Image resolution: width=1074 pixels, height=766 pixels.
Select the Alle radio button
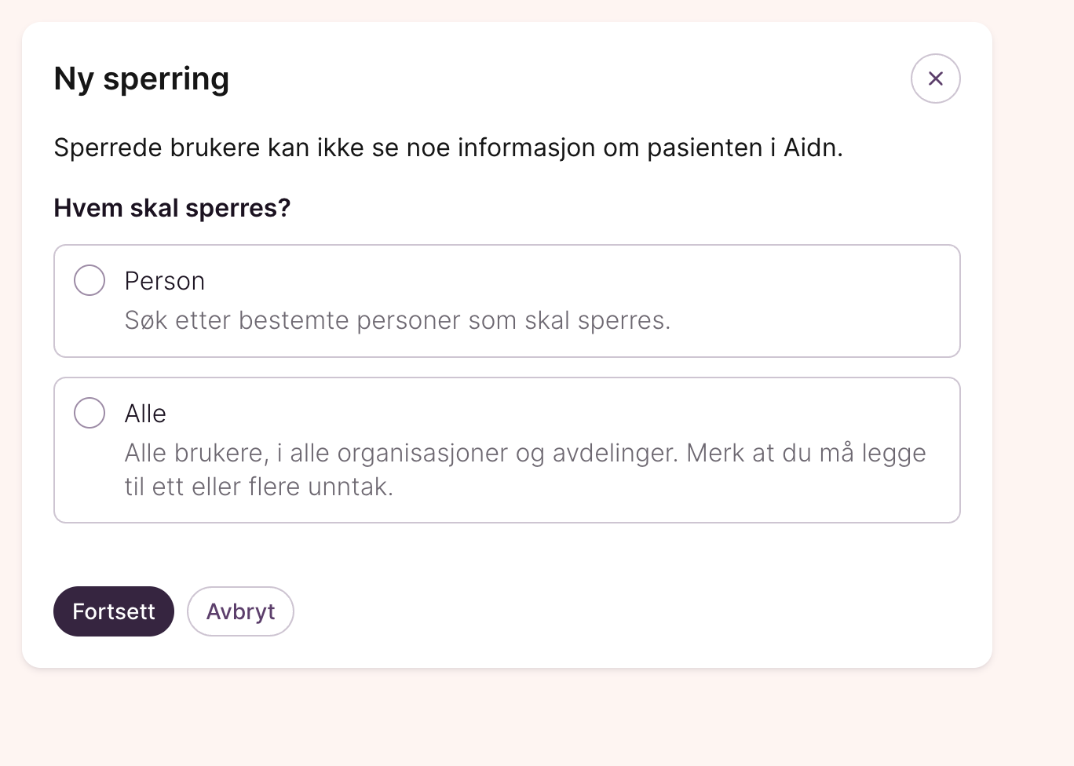tap(89, 413)
